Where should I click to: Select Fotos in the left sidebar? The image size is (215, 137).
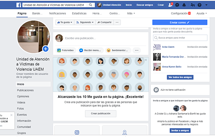[20, 108]
